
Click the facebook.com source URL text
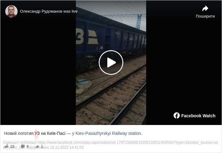[128, 143]
